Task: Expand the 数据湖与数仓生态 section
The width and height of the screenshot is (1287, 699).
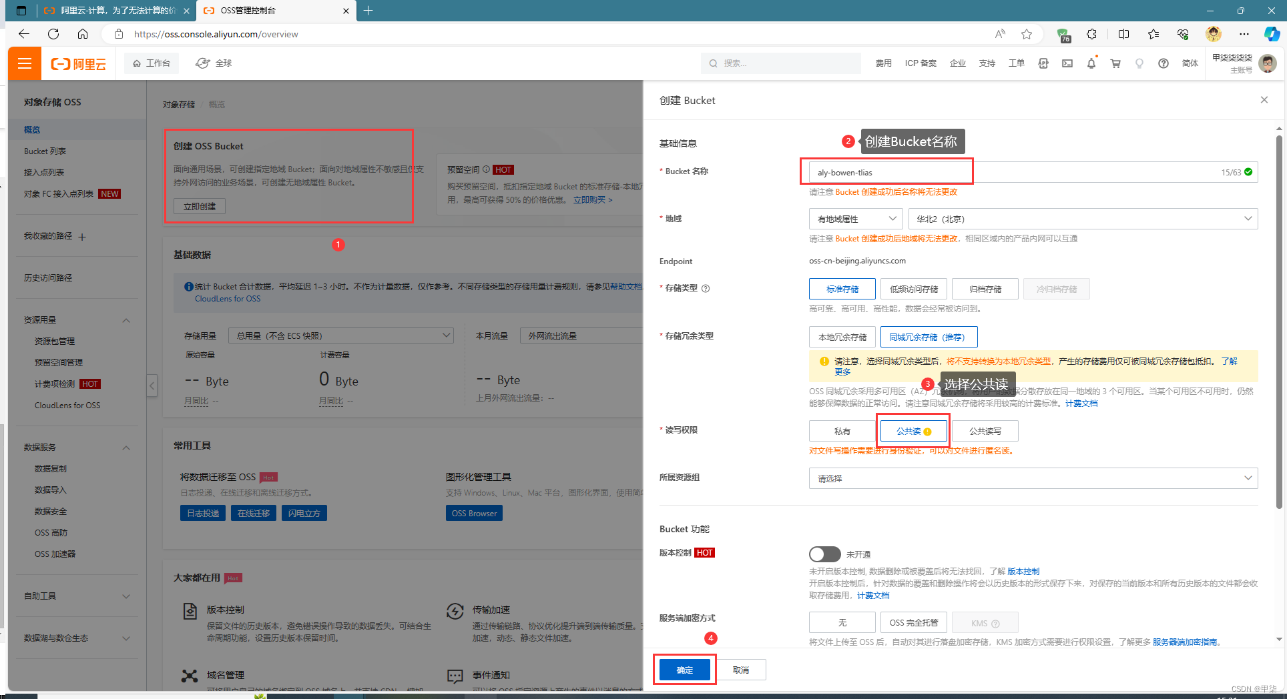Action: tap(126, 638)
